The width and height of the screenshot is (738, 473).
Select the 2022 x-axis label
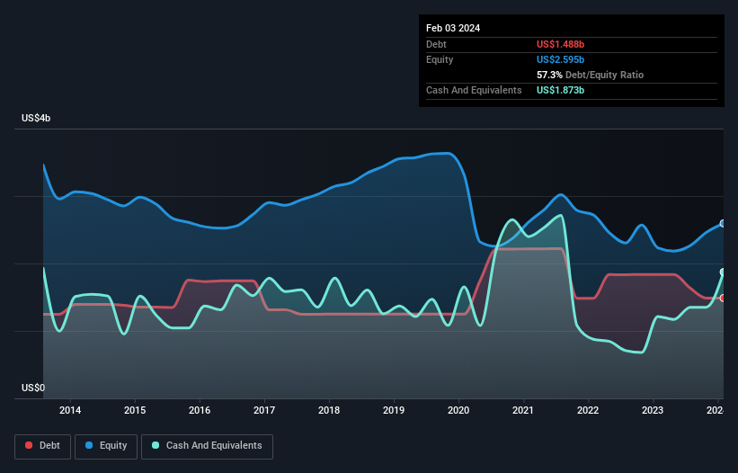coord(588,410)
